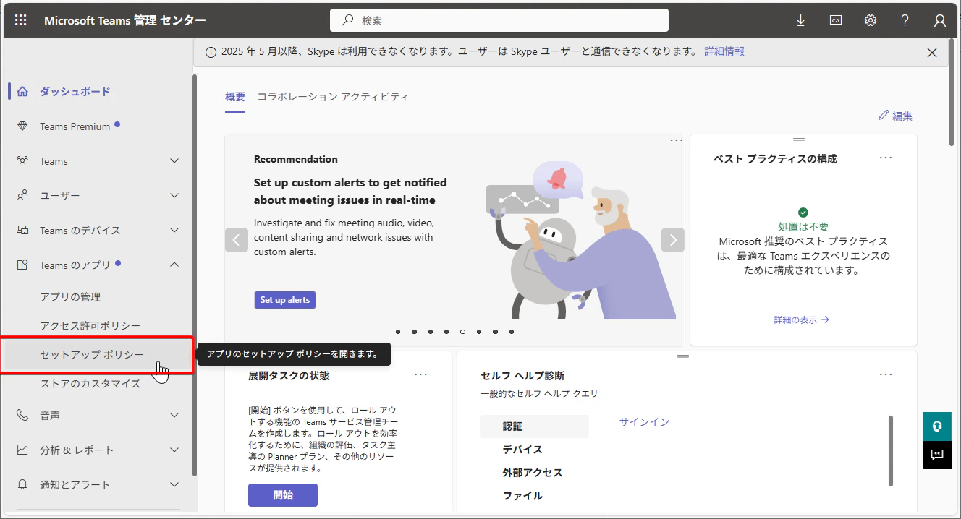Open ストアのカスタマイズ in sidebar
Image resolution: width=961 pixels, height=519 pixels.
tap(90, 384)
